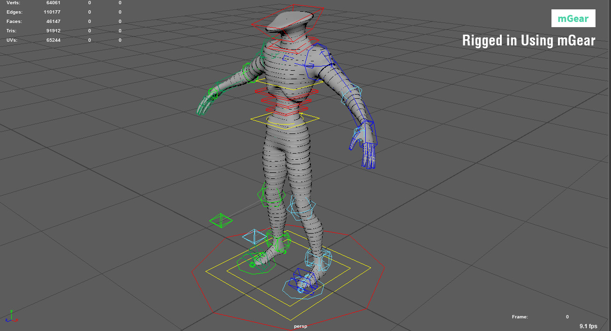Select the red box head control
611x331 pixels.
[287, 22]
